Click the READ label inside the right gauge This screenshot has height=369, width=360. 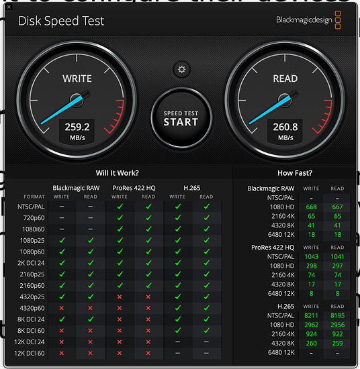285,78
